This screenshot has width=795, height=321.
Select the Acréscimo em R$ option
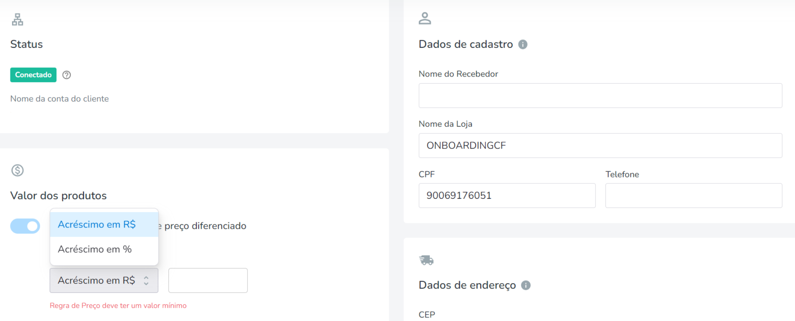[x=104, y=225]
